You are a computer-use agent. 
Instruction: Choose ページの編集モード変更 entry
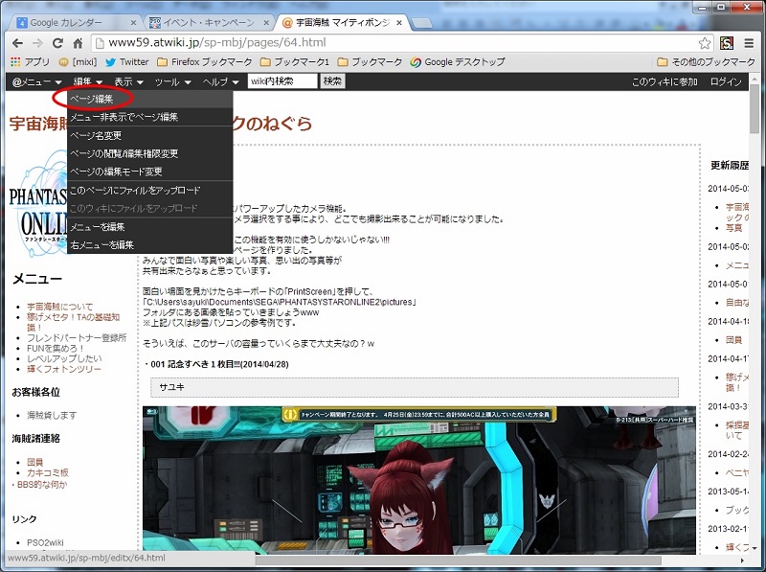pyautogui.click(x=150, y=172)
